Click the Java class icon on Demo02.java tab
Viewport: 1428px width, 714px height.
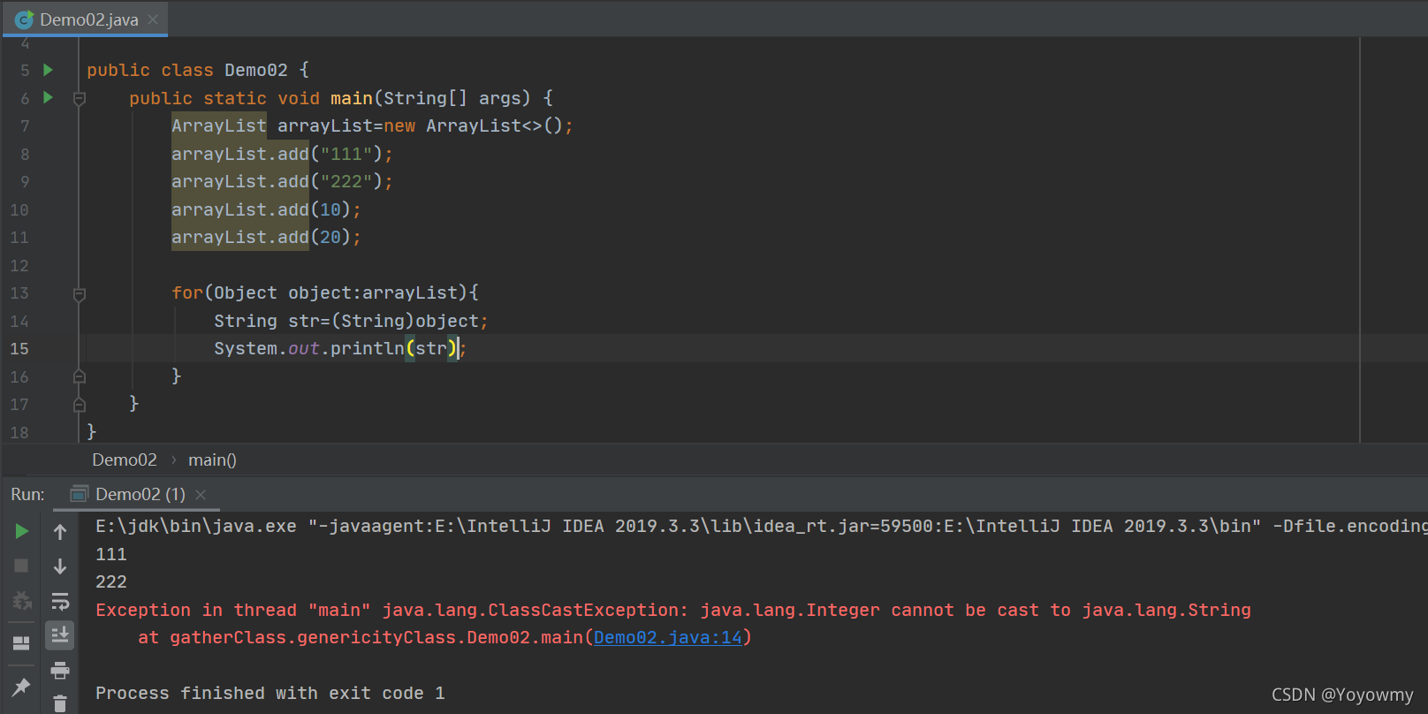(25, 19)
